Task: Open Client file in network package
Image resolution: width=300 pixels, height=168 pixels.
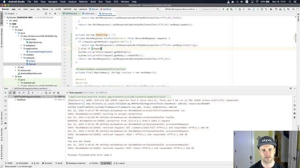Action: tap(32, 61)
